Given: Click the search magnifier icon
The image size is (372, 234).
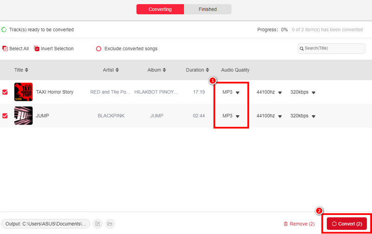Looking at the screenshot, I should (301, 49).
